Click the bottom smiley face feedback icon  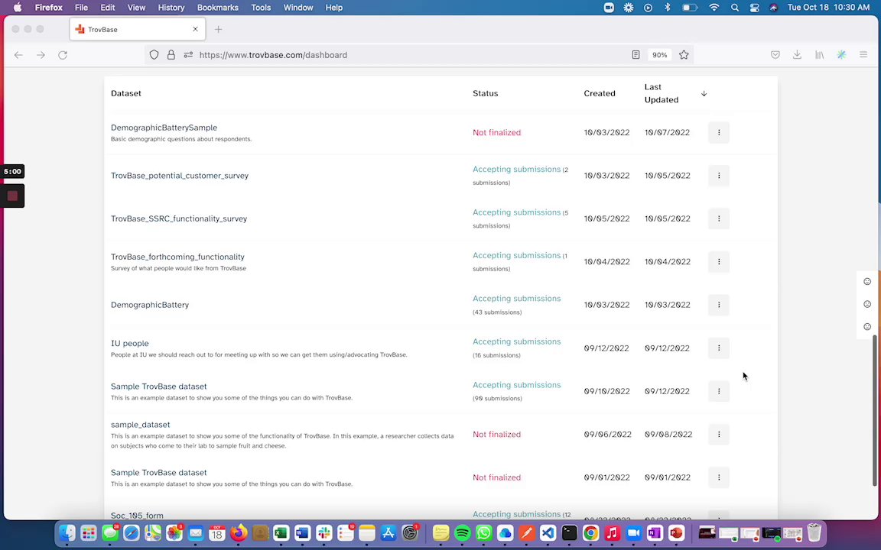(867, 327)
